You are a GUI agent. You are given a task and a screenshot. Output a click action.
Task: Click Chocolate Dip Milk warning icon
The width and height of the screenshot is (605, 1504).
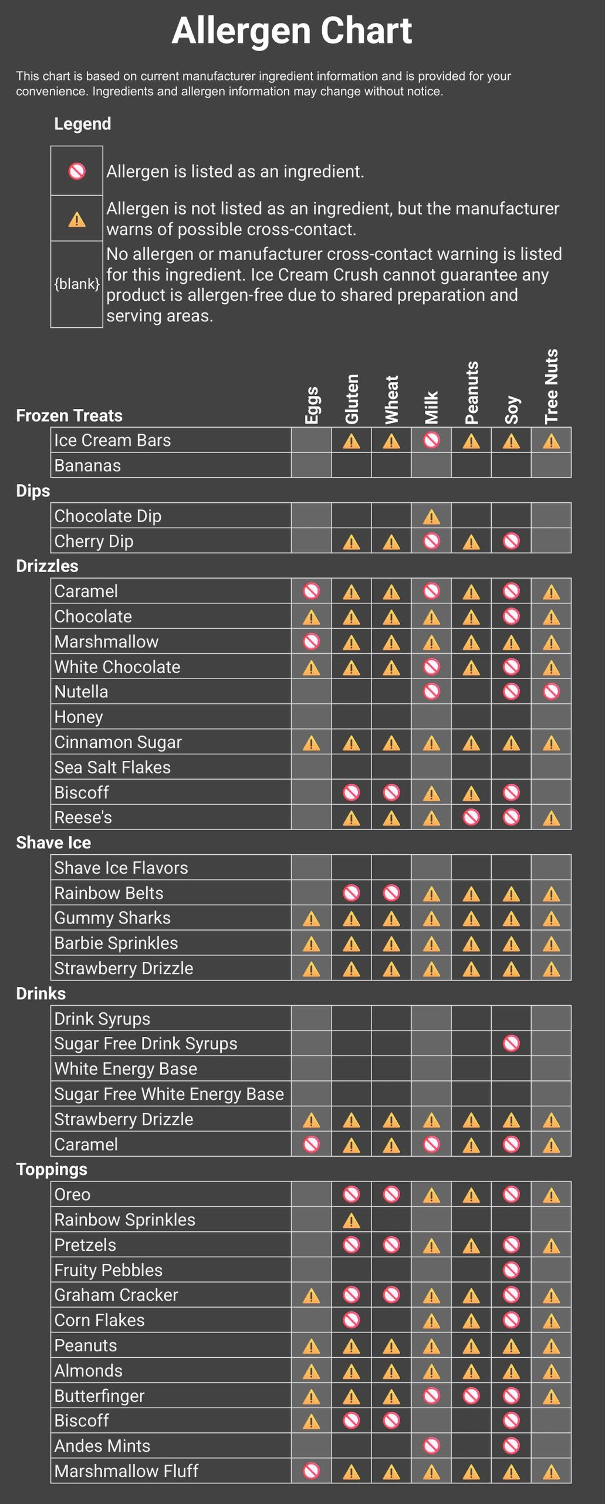click(431, 517)
